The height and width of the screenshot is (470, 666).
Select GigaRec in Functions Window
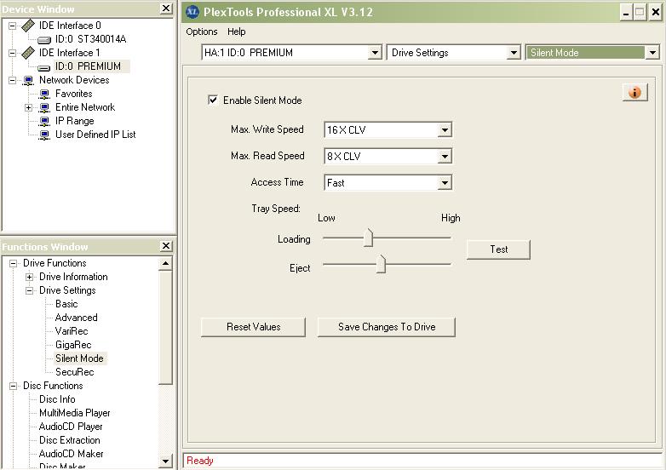pyautogui.click(x=73, y=345)
